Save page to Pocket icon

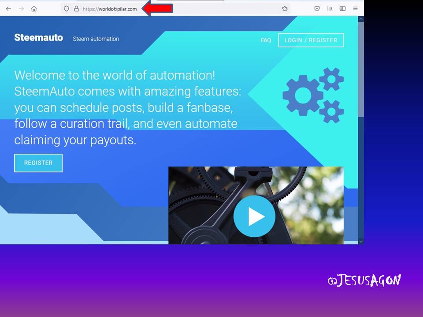click(317, 9)
